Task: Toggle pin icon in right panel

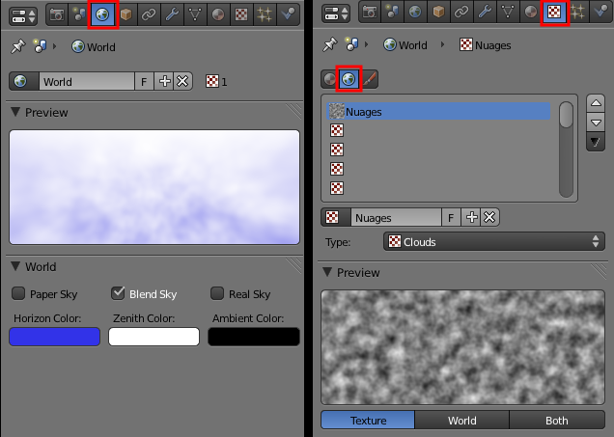Action: pos(330,44)
